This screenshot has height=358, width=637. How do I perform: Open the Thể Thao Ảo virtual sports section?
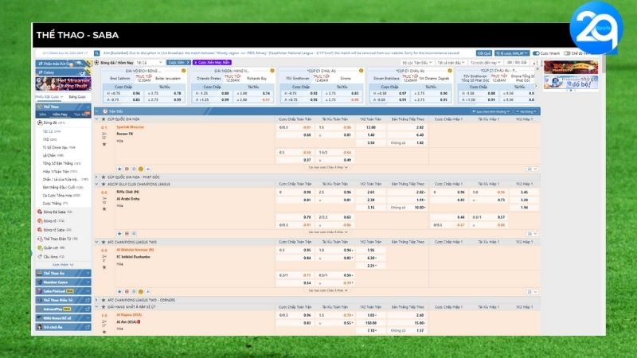[x=63, y=273]
